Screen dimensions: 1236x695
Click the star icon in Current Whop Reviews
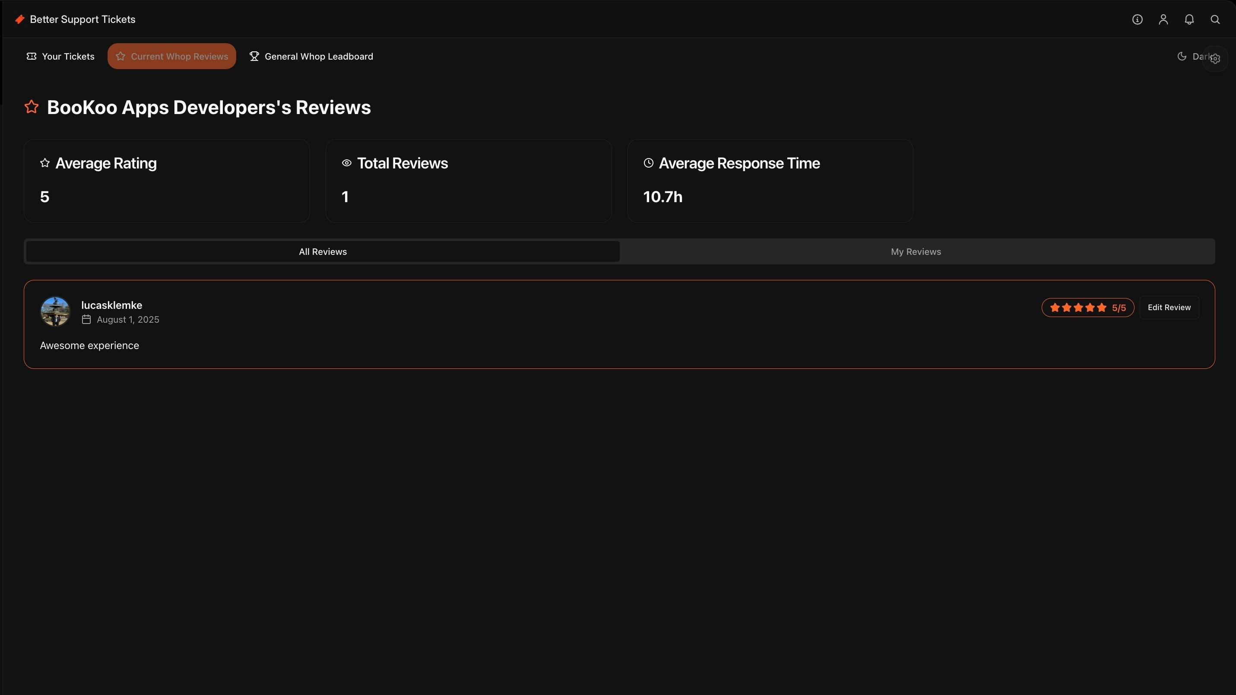point(120,56)
